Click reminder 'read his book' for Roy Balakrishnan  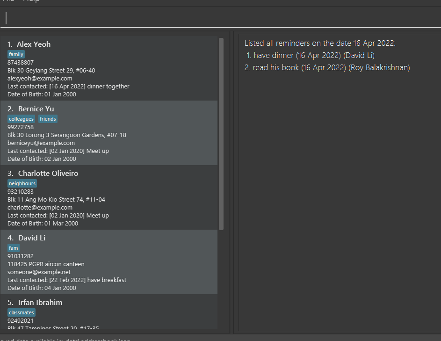327,67
